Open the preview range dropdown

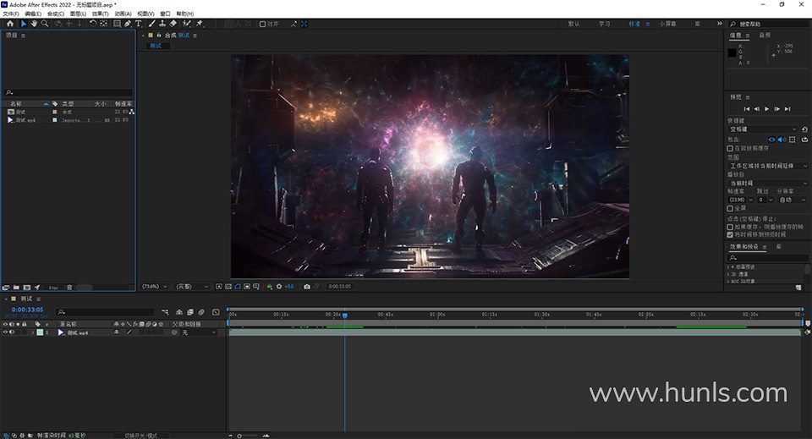tap(768, 166)
